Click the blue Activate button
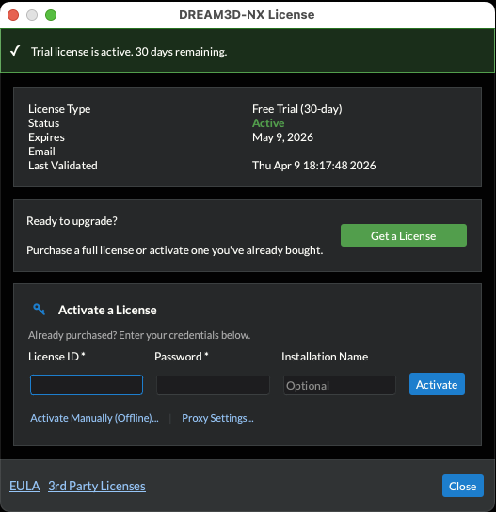The width and height of the screenshot is (496, 512). 437,384
